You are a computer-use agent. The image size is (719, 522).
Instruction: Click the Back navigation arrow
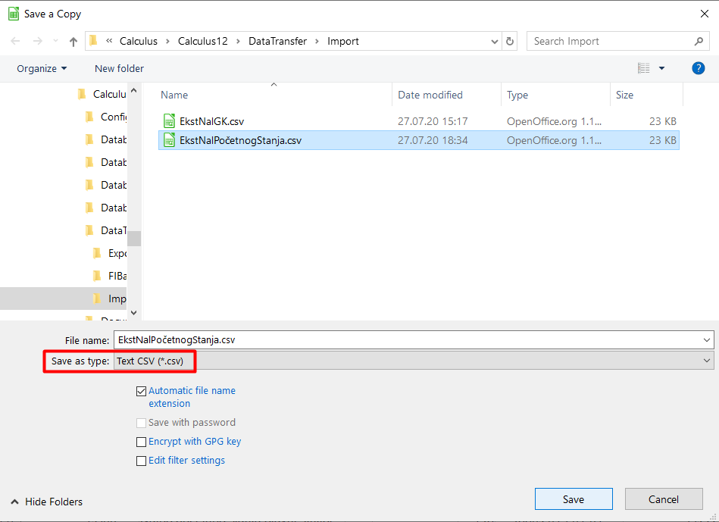point(16,42)
